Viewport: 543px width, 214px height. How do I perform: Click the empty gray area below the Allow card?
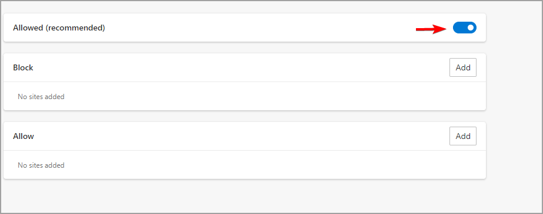point(245,196)
